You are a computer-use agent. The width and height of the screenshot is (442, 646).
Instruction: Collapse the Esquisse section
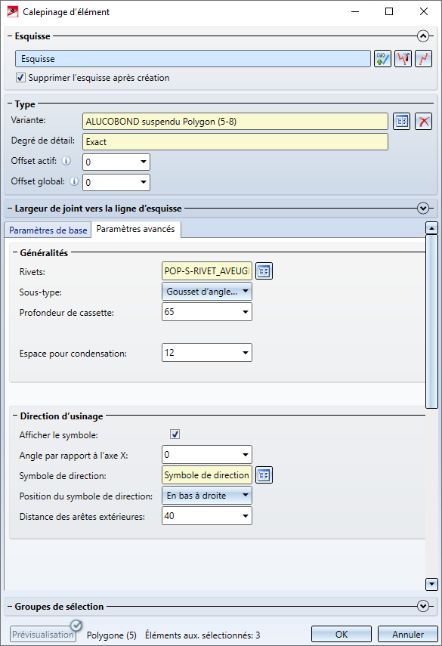(x=423, y=36)
